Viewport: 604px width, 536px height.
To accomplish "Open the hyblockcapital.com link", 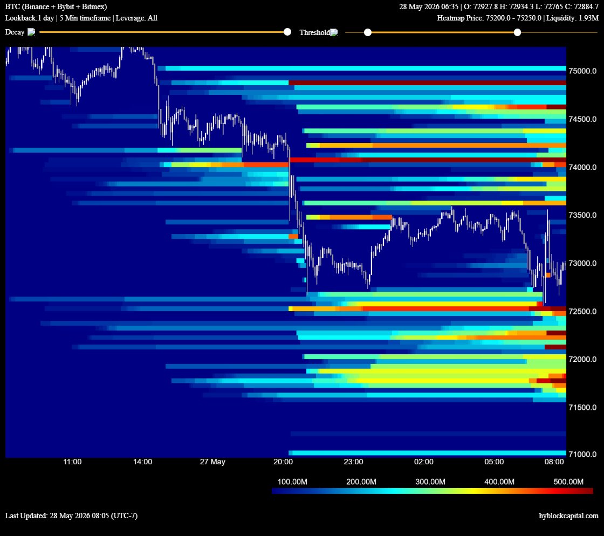I will point(568,516).
